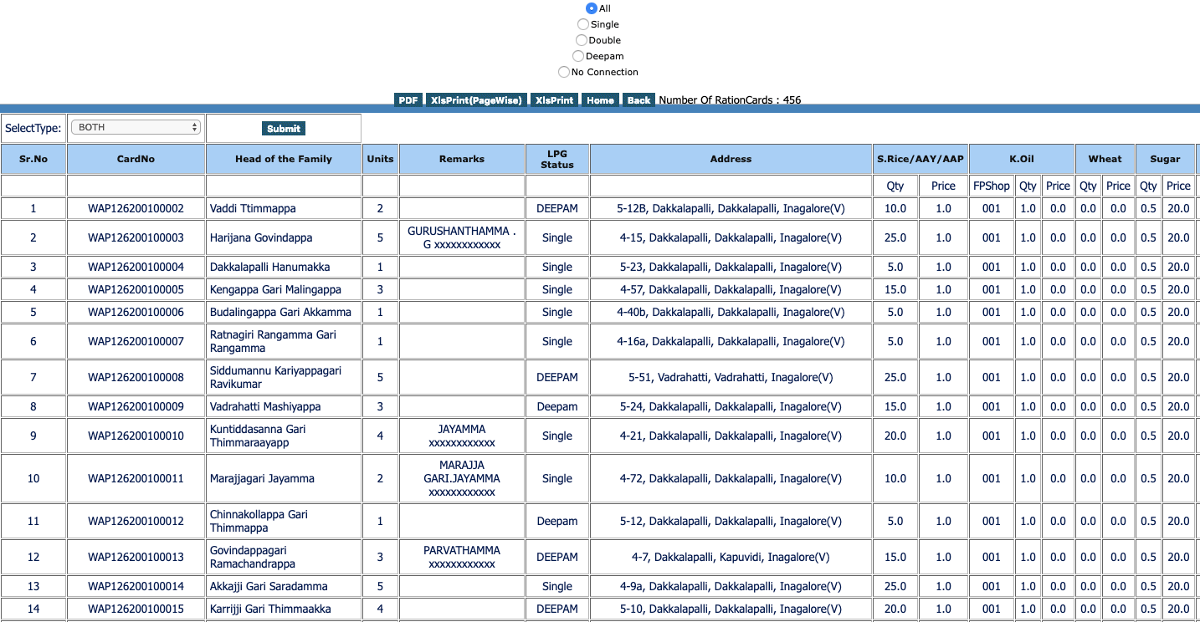Click card number WAP126200100008
This screenshot has height=622, width=1200.
coord(136,377)
